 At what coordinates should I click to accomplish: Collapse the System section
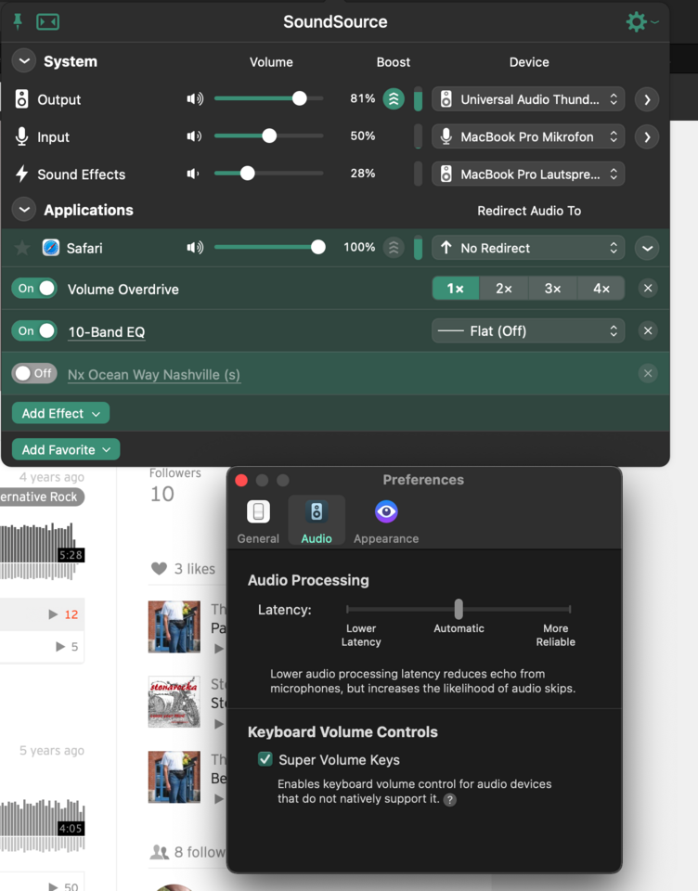(24, 61)
